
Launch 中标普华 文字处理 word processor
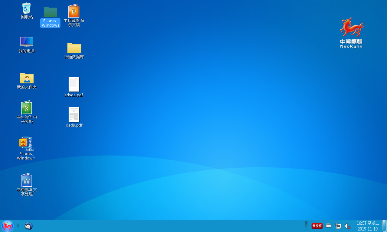pyautogui.click(x=27, y=180)
